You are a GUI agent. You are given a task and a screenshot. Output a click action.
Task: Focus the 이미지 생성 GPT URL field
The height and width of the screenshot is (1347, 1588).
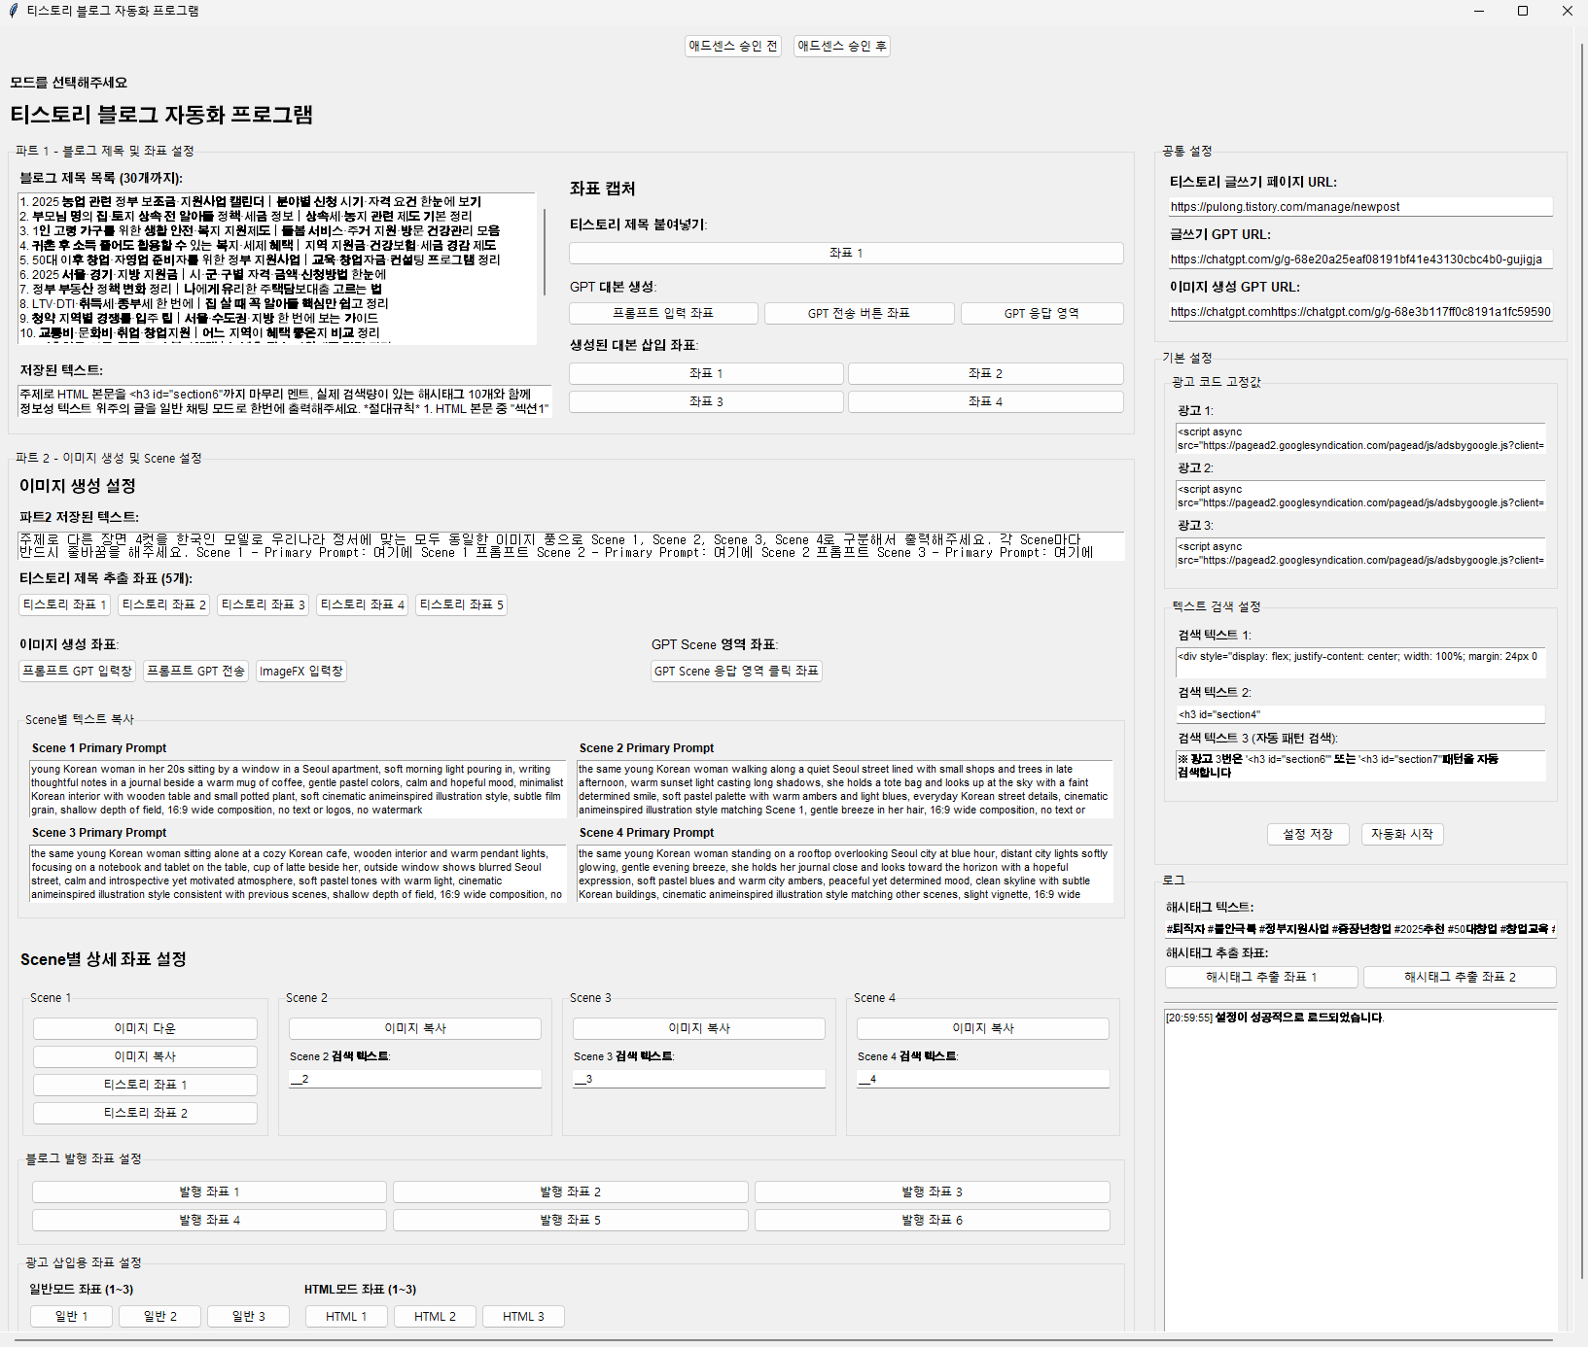[x=1359, y=312]
